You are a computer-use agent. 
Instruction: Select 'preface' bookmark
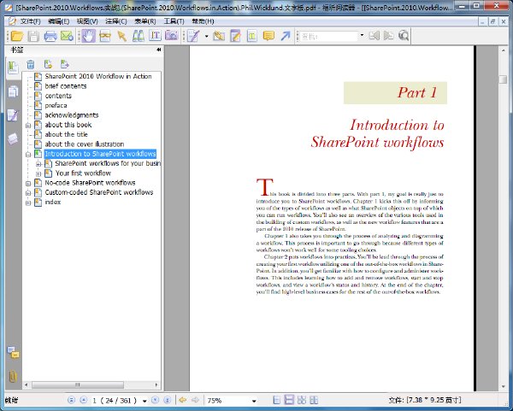pyautogui.click(x=56, y=105)
